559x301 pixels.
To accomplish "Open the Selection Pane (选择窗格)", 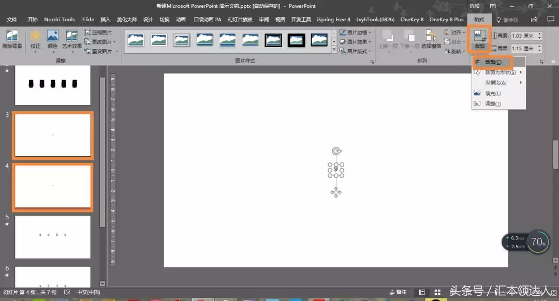I will (x=431, y=39).
